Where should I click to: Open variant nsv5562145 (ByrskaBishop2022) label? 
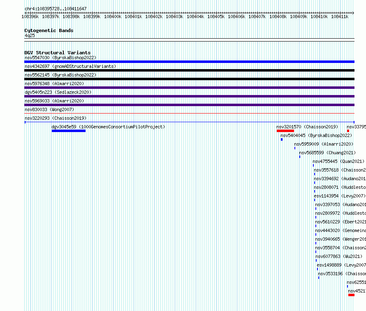60,75
